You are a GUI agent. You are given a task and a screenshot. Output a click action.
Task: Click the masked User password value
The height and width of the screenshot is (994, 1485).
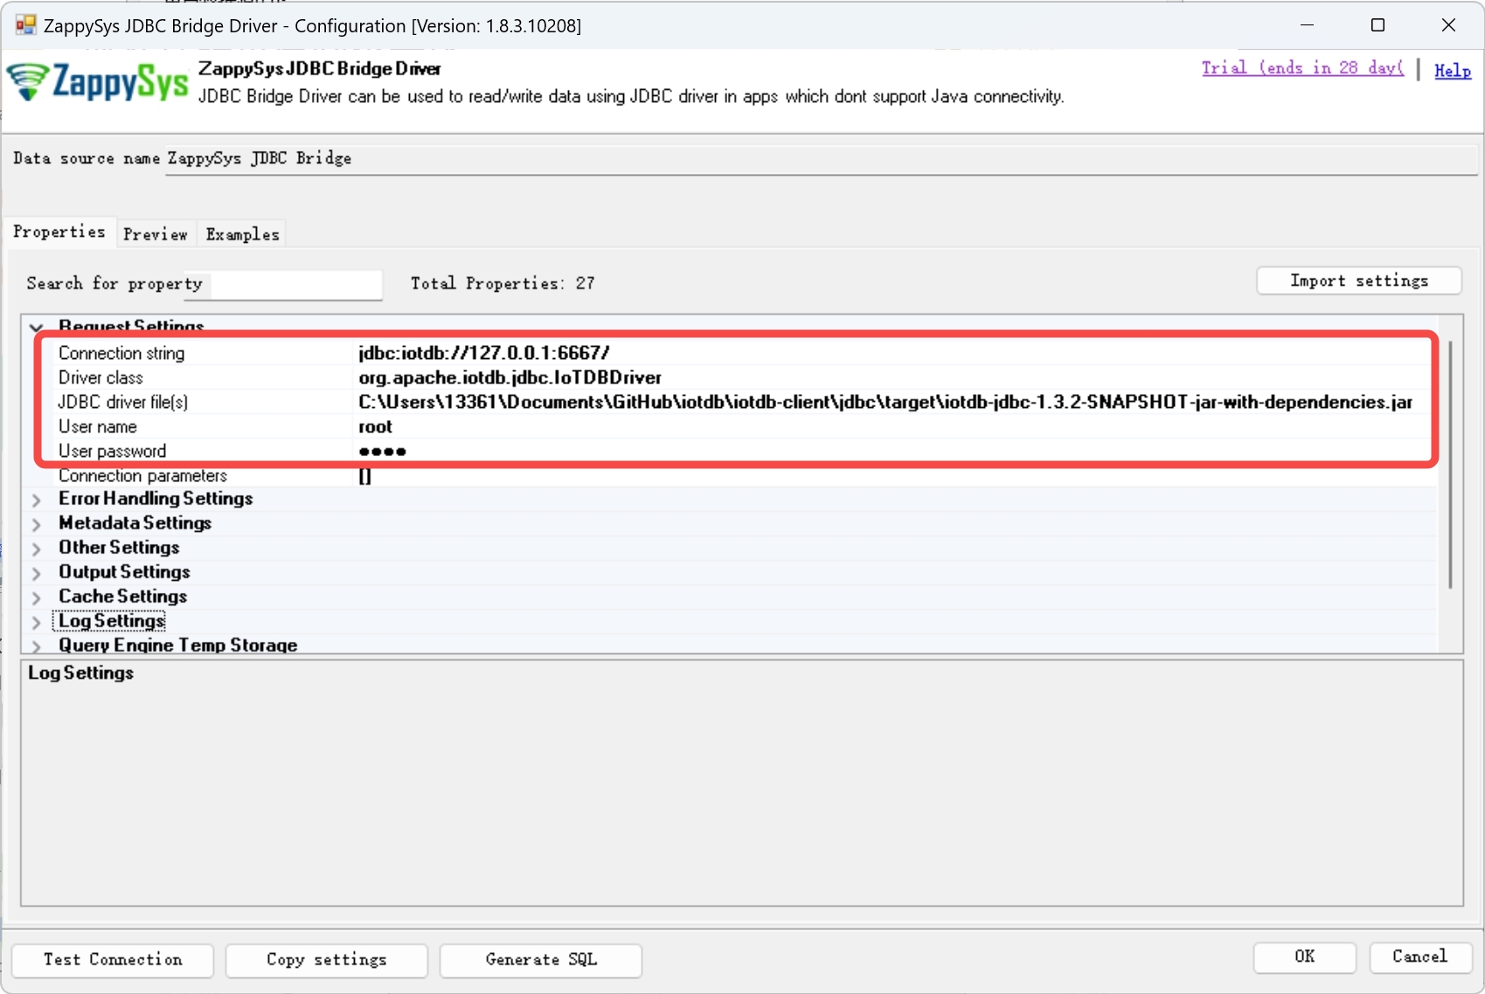click(x=382, y=452)
